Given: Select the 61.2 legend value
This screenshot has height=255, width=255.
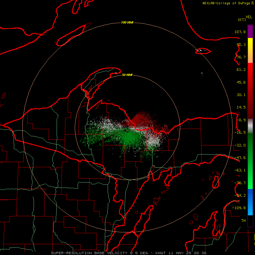Looking at the screenshot, I should [241, 70].
